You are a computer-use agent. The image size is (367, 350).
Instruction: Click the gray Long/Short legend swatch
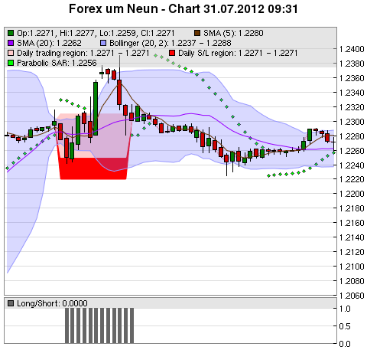[11, 303]
